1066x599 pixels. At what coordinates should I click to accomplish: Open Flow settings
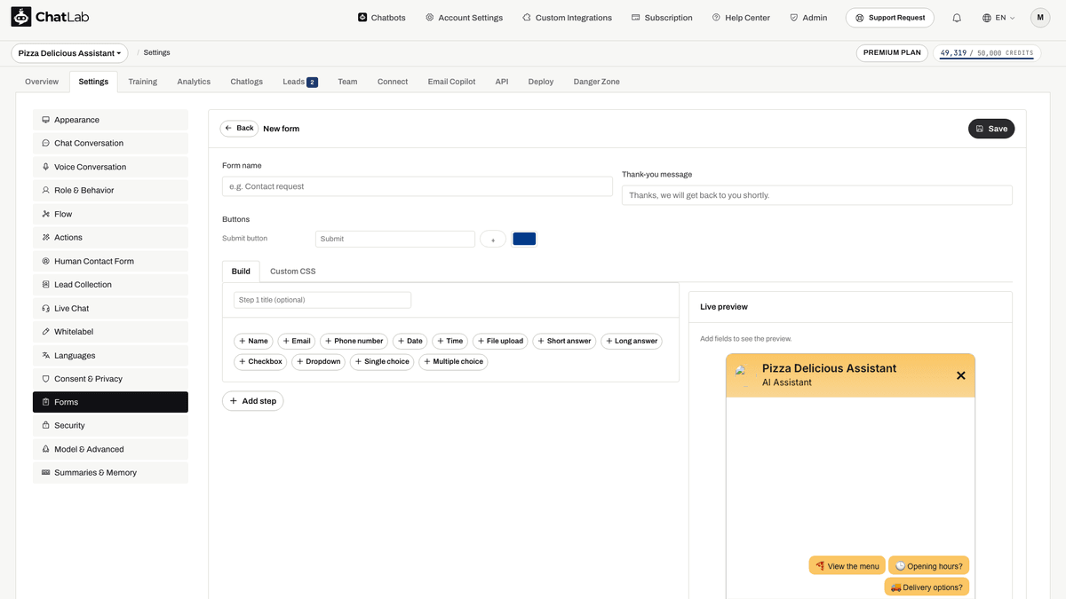110,214
